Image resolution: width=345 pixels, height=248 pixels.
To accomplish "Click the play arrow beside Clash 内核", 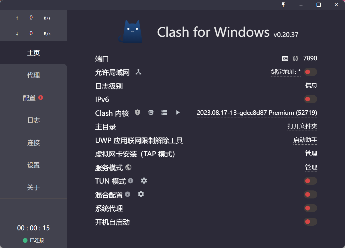I will [x=178, y=113].
